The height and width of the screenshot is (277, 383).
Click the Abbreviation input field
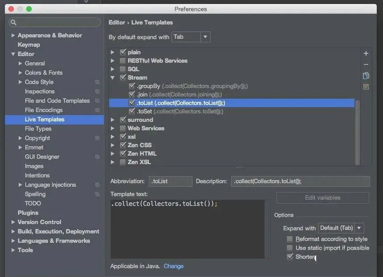170,181
